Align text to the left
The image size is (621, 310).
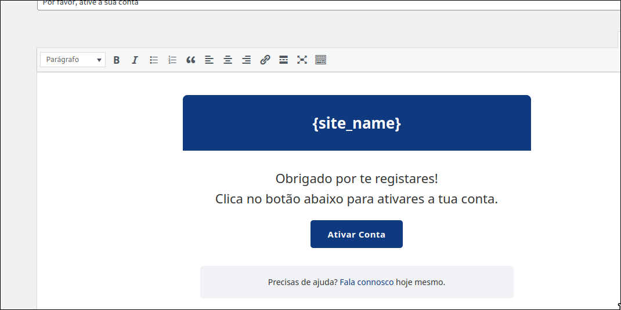pyautogui.click(x=209, y=60)
